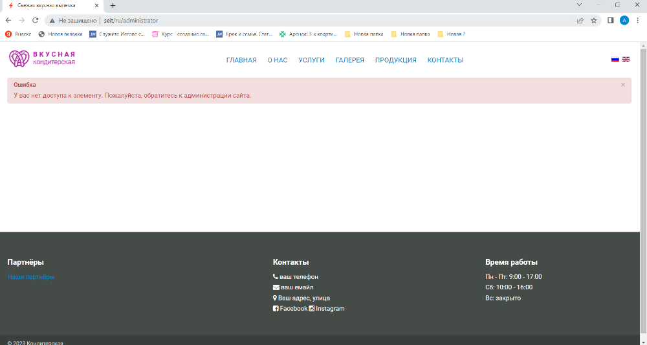Navigate to ГАЛЕРЕЯ page
Image resolution: width=647 pixels, height=345 pixels.
(x=349, y=60)
